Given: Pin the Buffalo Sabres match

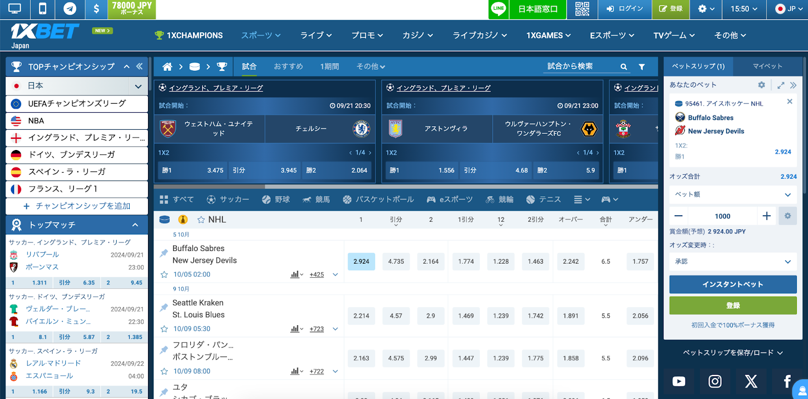Looking at the screenshot, I should pyautogui.click(x=164, y=253).
